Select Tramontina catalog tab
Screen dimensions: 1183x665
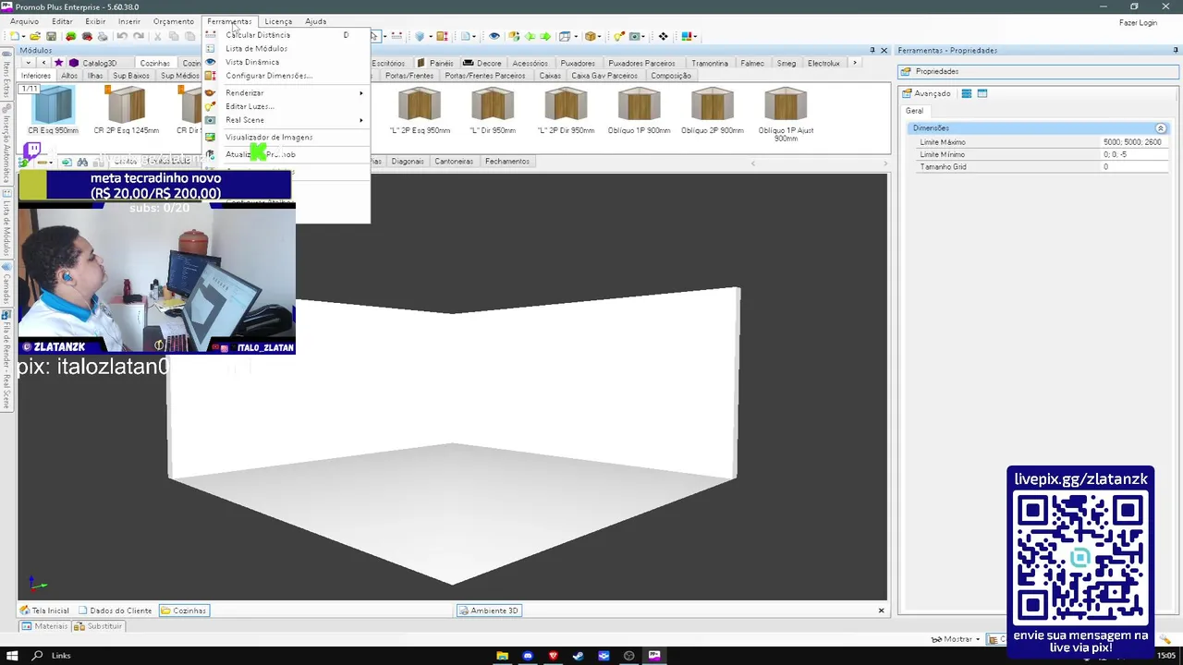pyautogui.click(x=710, y=63)
